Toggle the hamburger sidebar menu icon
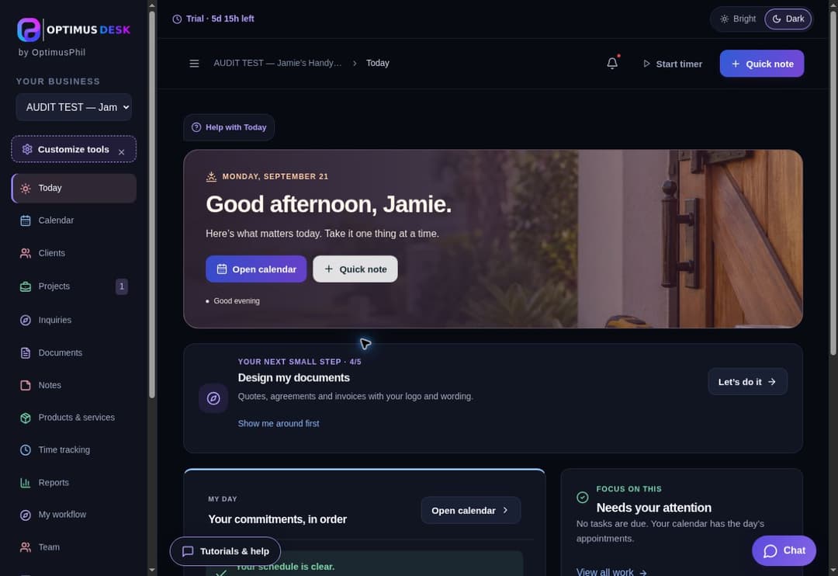 coord(194,63)
